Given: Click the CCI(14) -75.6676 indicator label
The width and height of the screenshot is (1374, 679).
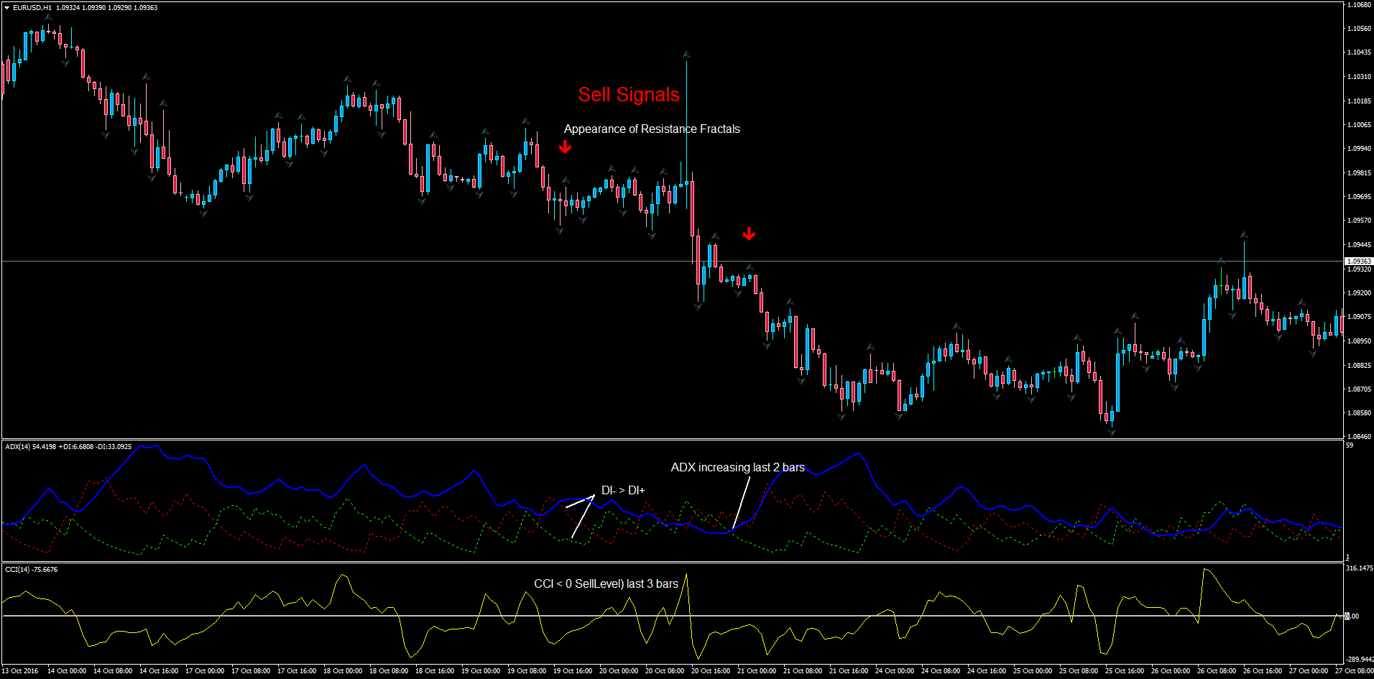Looking at the screenshot, I should (x=32, y=570).
